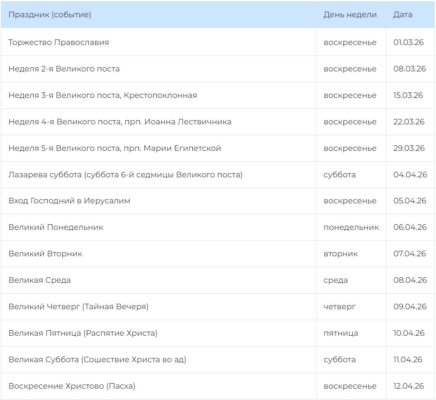Click the "вторник" weekday cell
Image resolution: width=436 pixels, height=400 pixels.
(340, 254)
